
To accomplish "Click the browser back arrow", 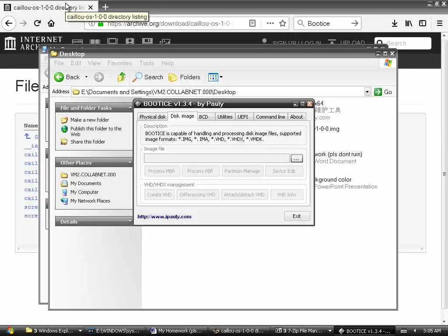I will [x=9, y=23].
